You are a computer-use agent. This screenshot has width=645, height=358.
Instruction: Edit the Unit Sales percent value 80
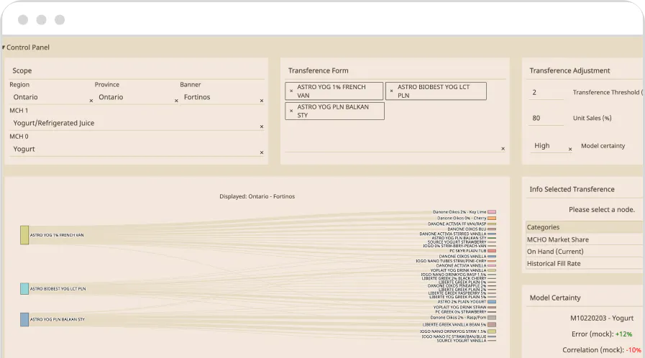(546, 118)
